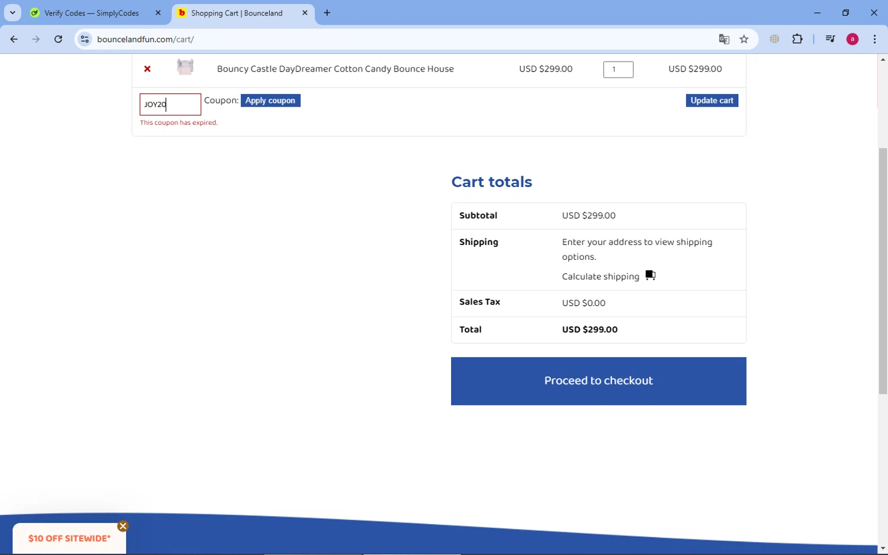Bookmark this page with the star
Image resolution: width=888 pixels, height=555 pixels.
744,40
